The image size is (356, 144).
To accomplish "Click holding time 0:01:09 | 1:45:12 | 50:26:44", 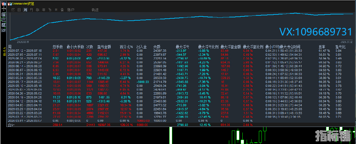I will point(283,66).
